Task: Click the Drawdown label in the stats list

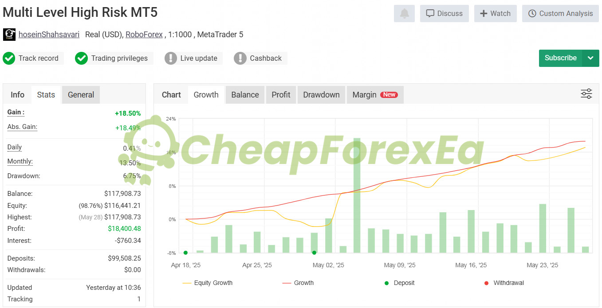Action: pyautogui.click(x=24, y=176)
